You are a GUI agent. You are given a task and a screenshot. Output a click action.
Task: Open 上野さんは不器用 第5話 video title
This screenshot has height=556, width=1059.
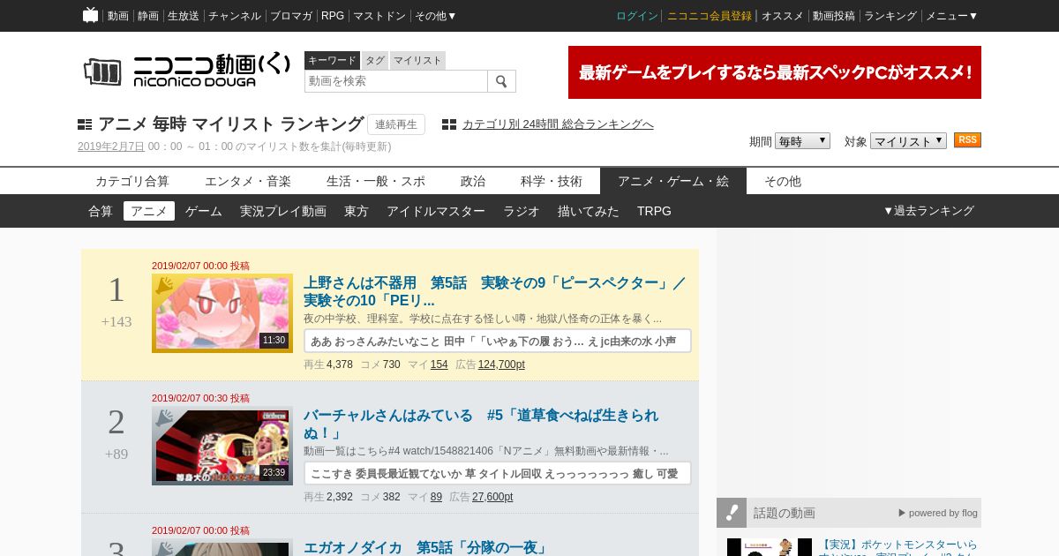[495, 292]
